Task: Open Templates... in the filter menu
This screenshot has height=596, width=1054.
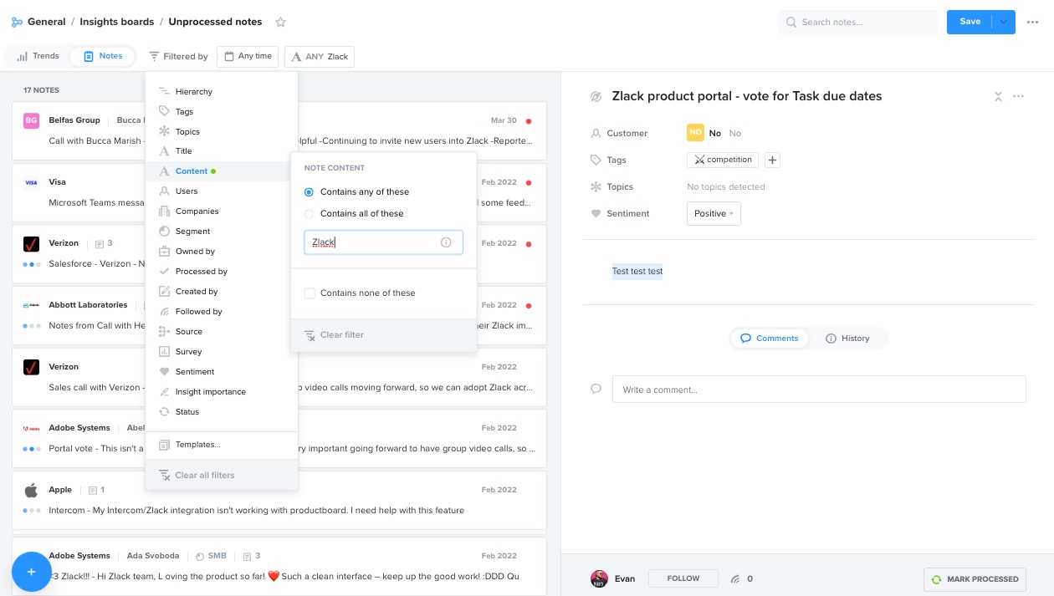Action: [x=221, y=445]
